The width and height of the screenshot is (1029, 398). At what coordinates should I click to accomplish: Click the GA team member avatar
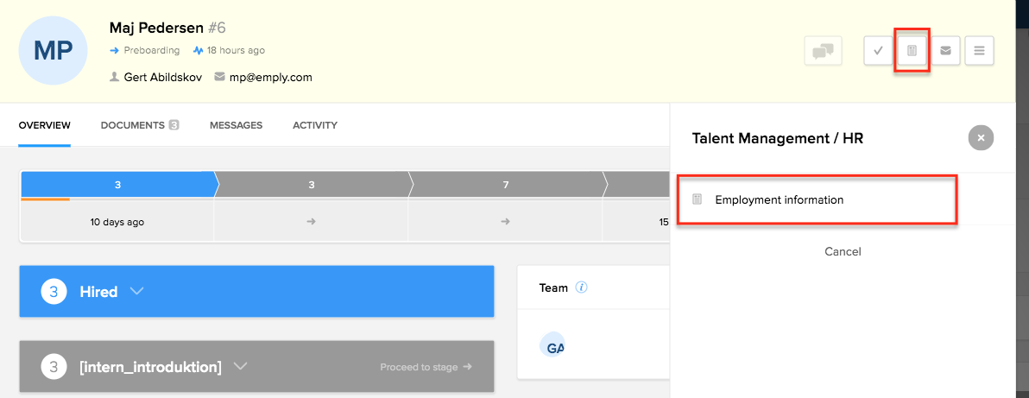[552, 346]
